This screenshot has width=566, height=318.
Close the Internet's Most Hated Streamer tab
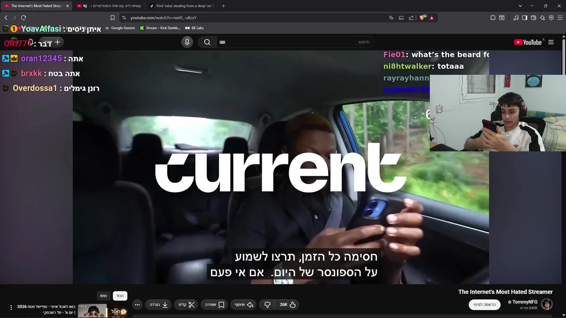tap(67, 6)
